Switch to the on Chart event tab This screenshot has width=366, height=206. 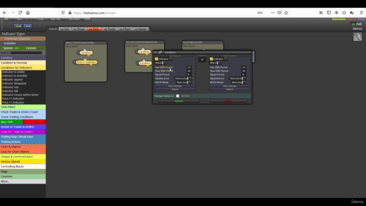(x=125, y=29)
